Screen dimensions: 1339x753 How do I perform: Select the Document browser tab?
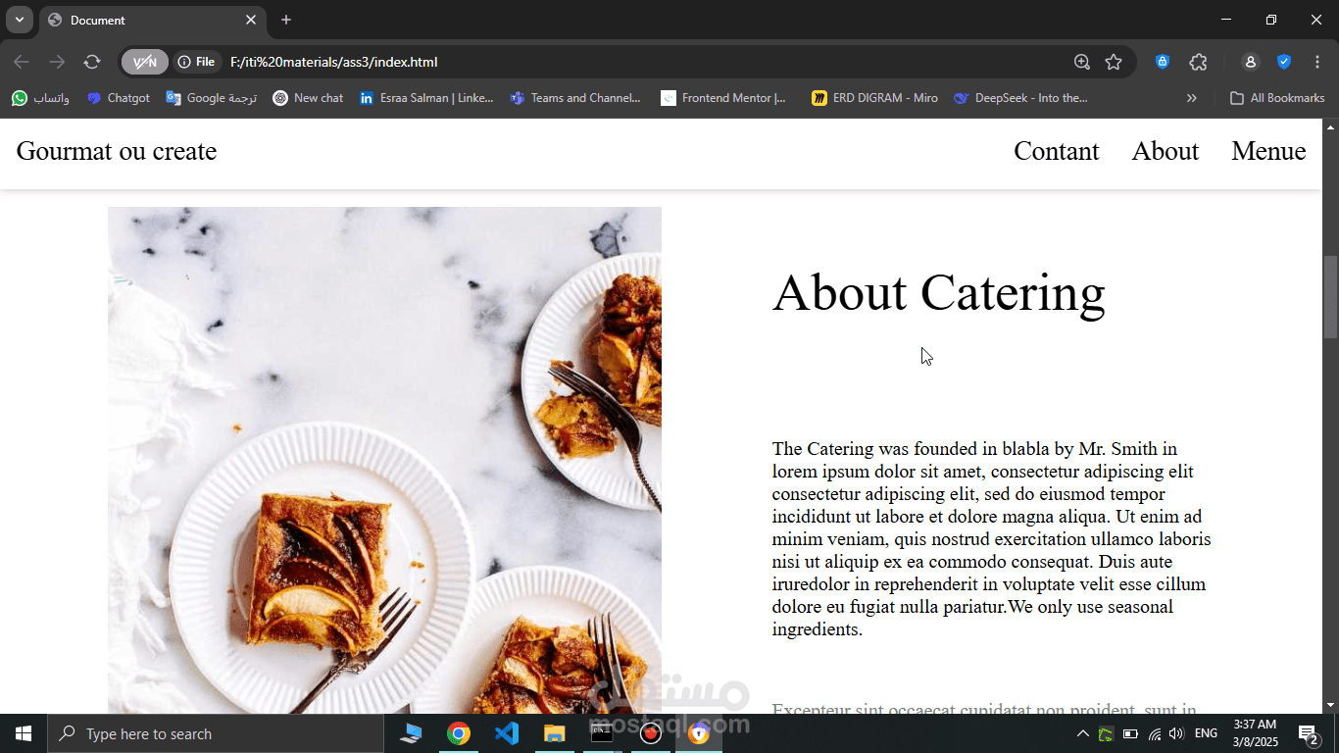pos(152,20)
